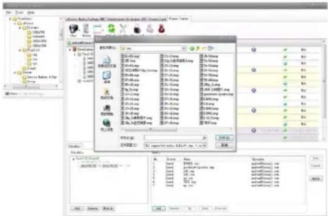Collapse the root folder of the left tree
Screen dimensions: 328x216
[x=10, y=19]
